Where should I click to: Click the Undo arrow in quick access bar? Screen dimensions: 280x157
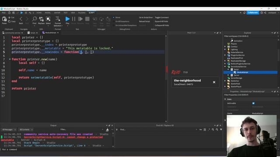click(30, 13)
